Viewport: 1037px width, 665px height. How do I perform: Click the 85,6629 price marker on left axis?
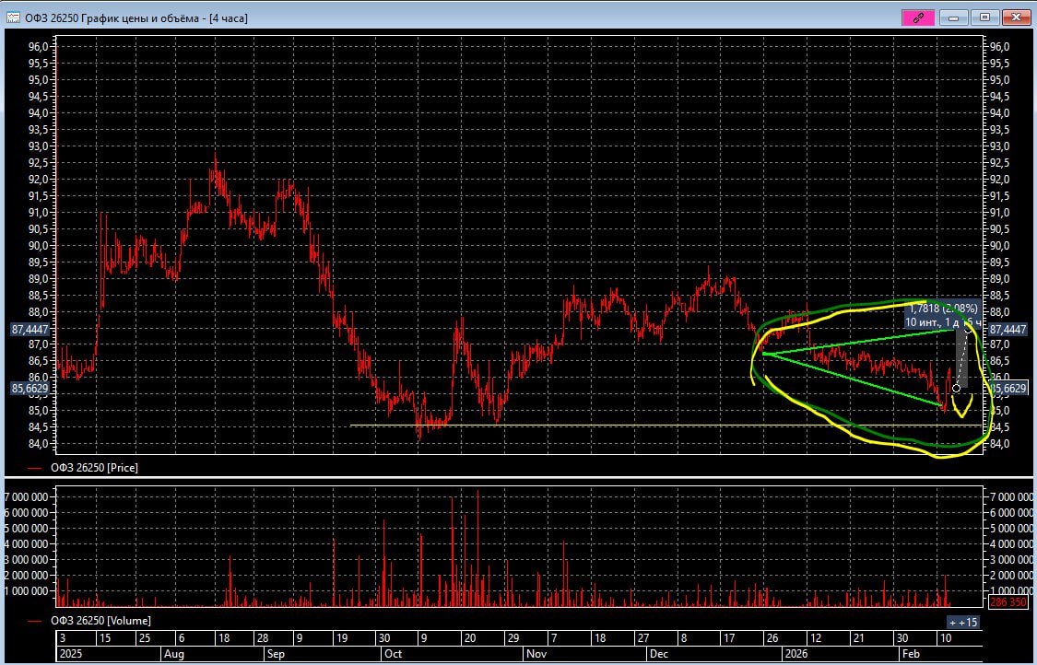pos(29,389)
